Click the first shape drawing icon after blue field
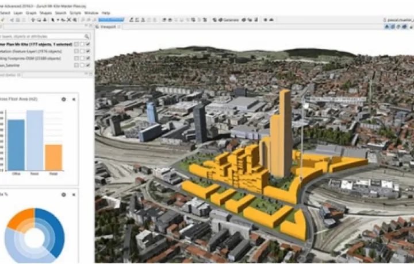 point(131,20)
